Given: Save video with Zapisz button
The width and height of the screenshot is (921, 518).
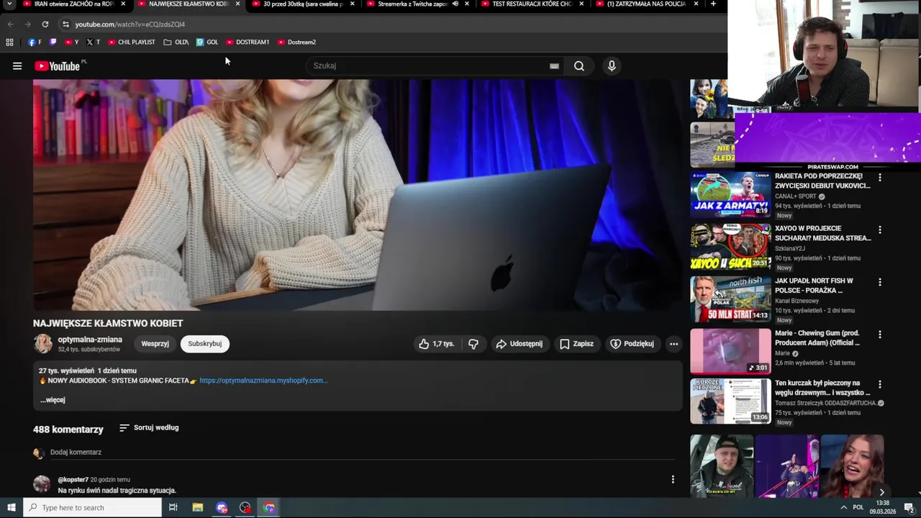Looking at the screenshot, I should point(577,344).
